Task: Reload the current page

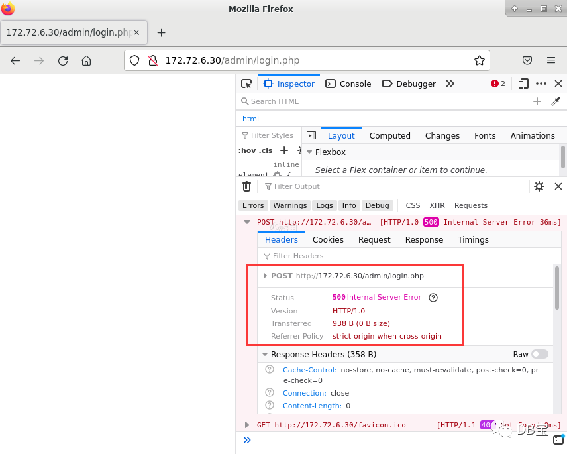Action: click(63, 61)
